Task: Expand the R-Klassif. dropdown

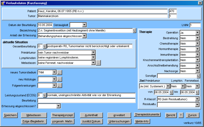Action: tap(197, 99)
